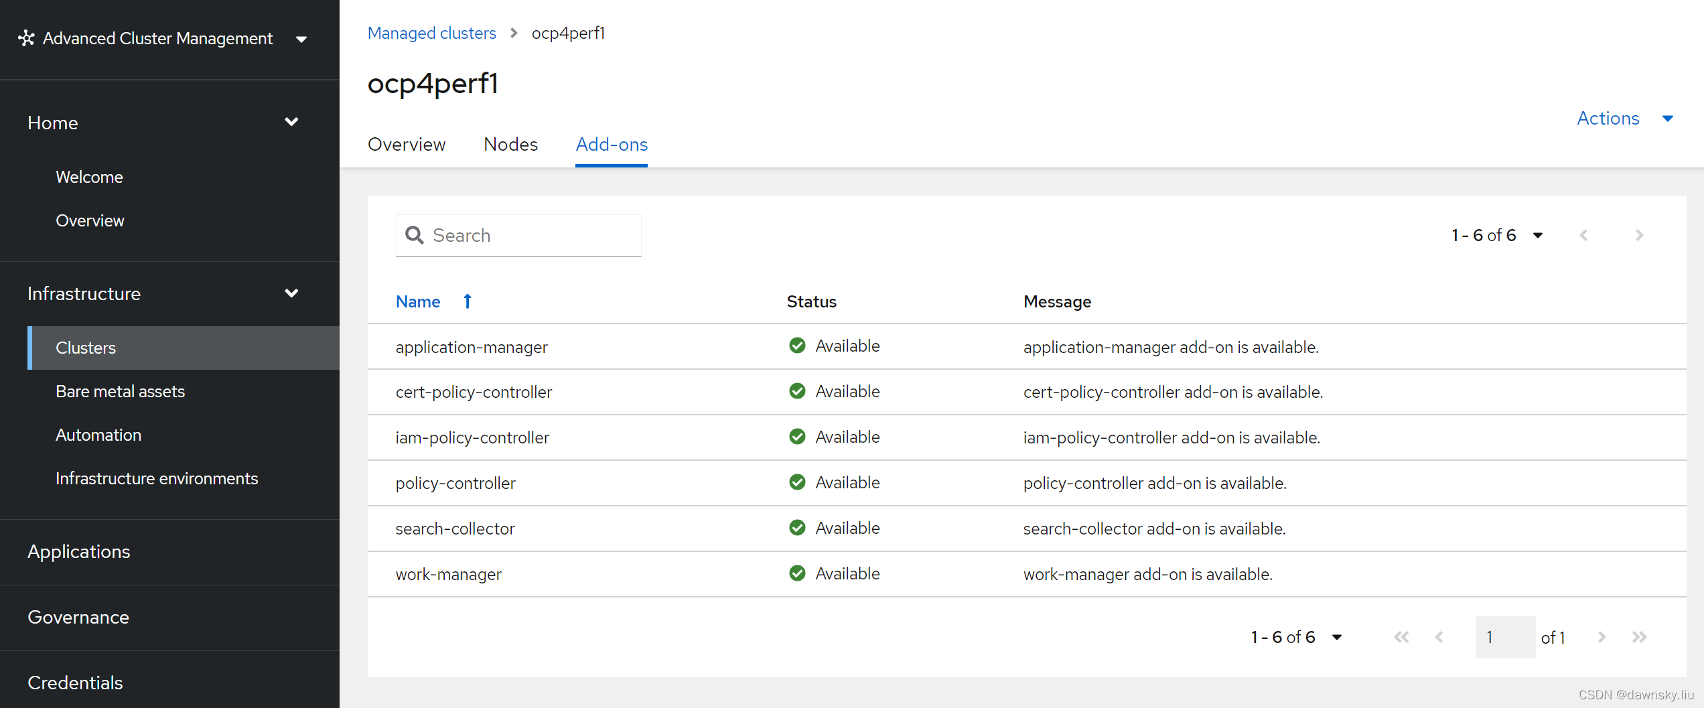
Task: Collapse the Infrastructure navigation section
Action: point(291,293)
